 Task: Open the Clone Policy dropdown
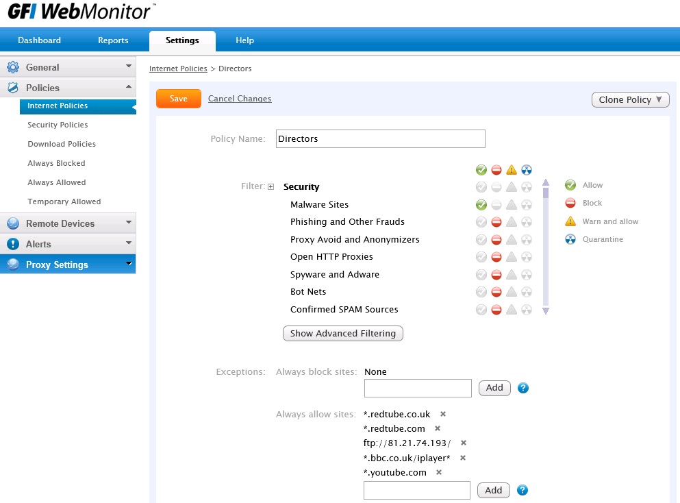(630, 99)
